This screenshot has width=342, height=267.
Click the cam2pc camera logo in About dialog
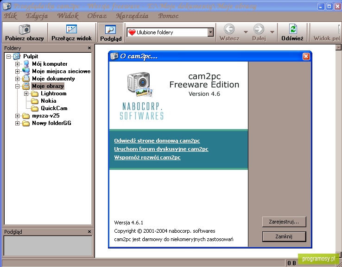click(140, 85)
